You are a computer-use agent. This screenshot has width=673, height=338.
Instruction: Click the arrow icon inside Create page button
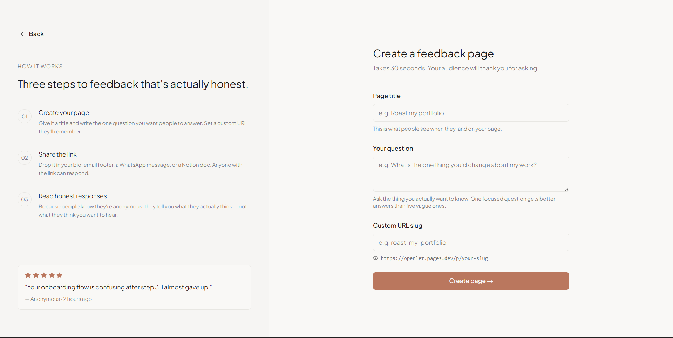[x=490, y=281]
